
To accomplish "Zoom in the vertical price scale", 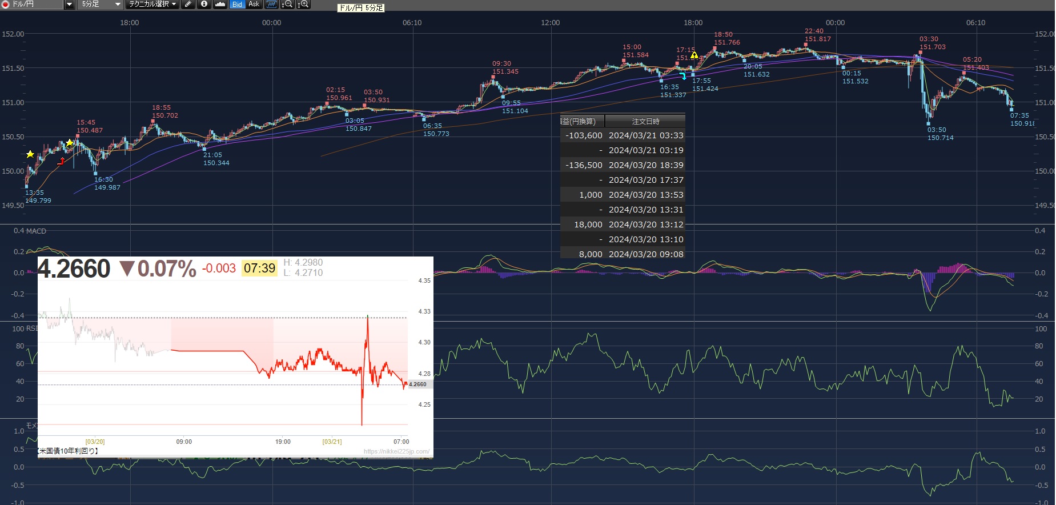I will (x=303, y=4).
